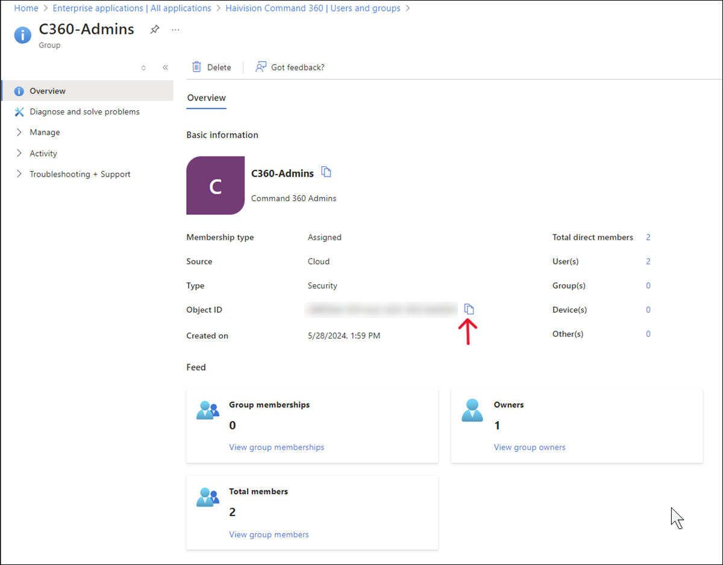
Task: Open the more options ellipsis menu
Action: (x=175, y=30)
